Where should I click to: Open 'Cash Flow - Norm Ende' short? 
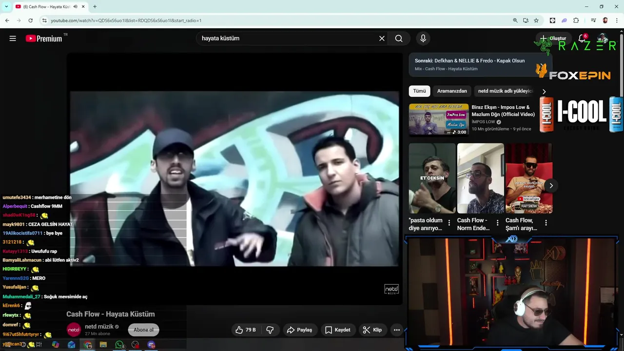click(x=480, y=178)
